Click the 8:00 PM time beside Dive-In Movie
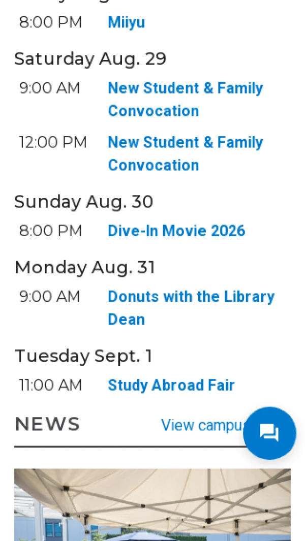Image resolution: width=305 pixels, height=541 pixels. point(50,231)
